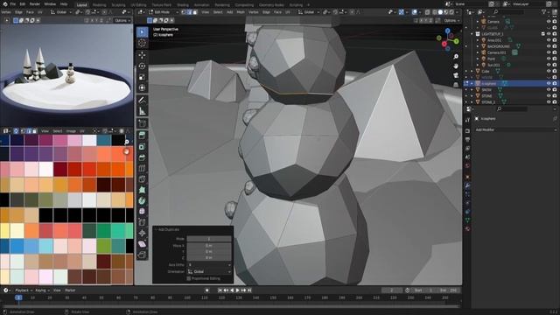Click the pan hand gizmo in viewport
560x315 pixels.
pos(456,66)
